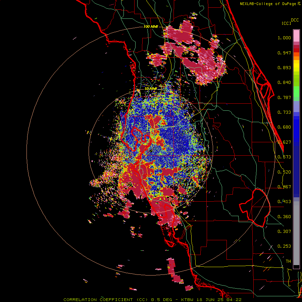Click the 0.413 value on color scale

click(x=284, y=202)
